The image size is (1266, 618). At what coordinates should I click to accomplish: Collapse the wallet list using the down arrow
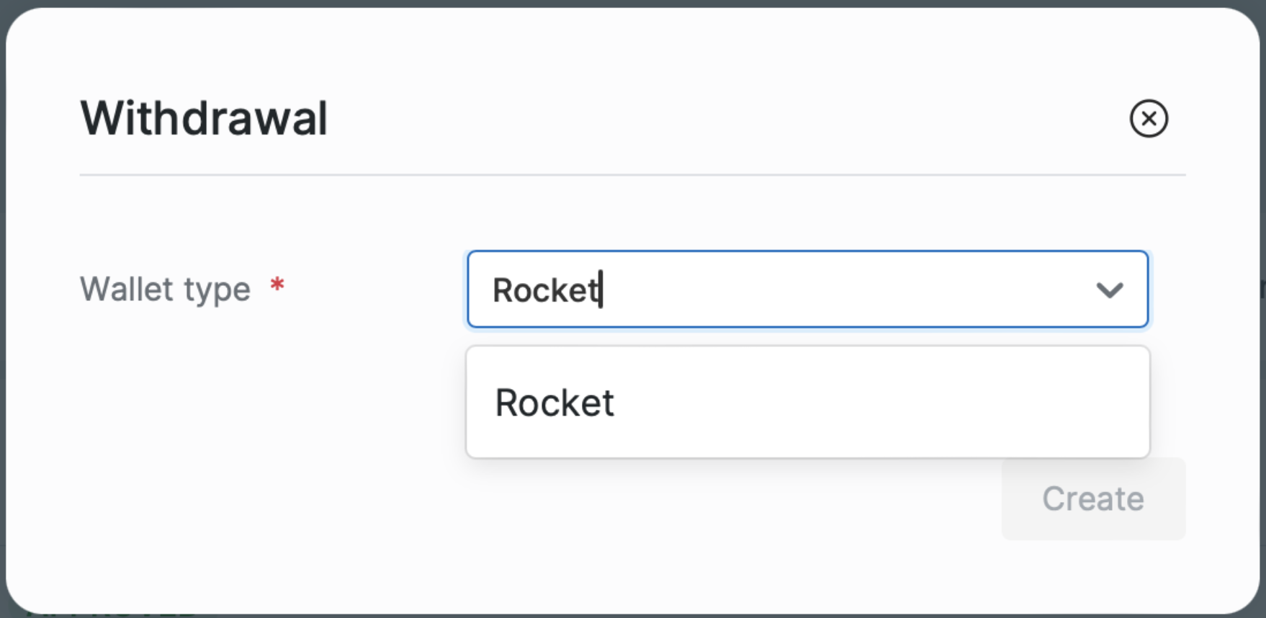(1109, 290)
